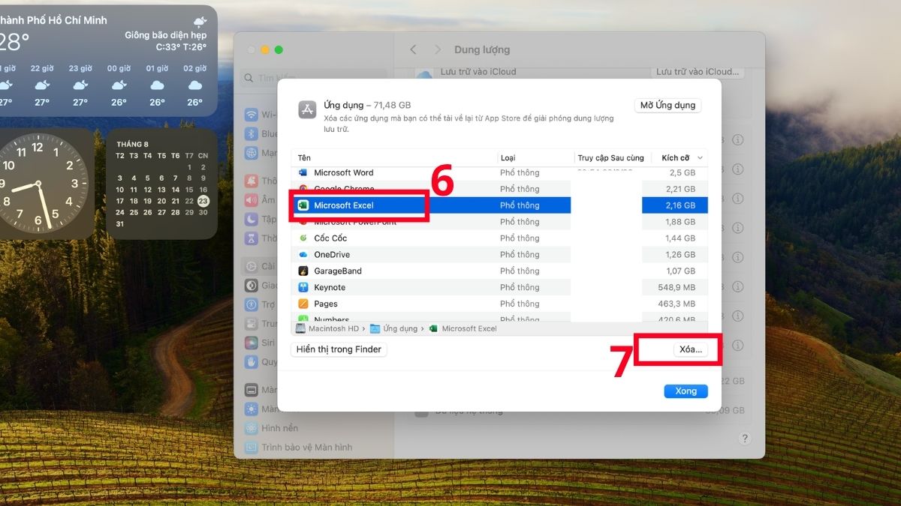Click date 31 in the calendar widget
The height and width of the screenshot is (506, 901).
point(120,223)
